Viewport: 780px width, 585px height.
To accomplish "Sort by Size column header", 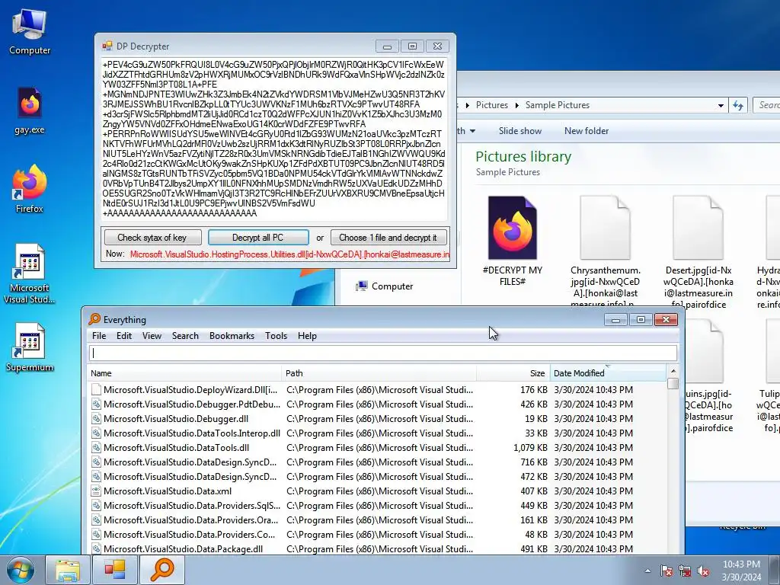I will pyautogui.click(x=513, y=373).
